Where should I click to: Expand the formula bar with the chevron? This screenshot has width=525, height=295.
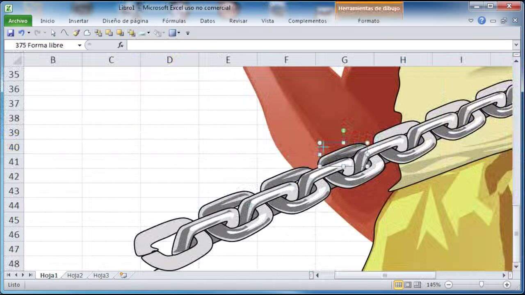(516, 45)
